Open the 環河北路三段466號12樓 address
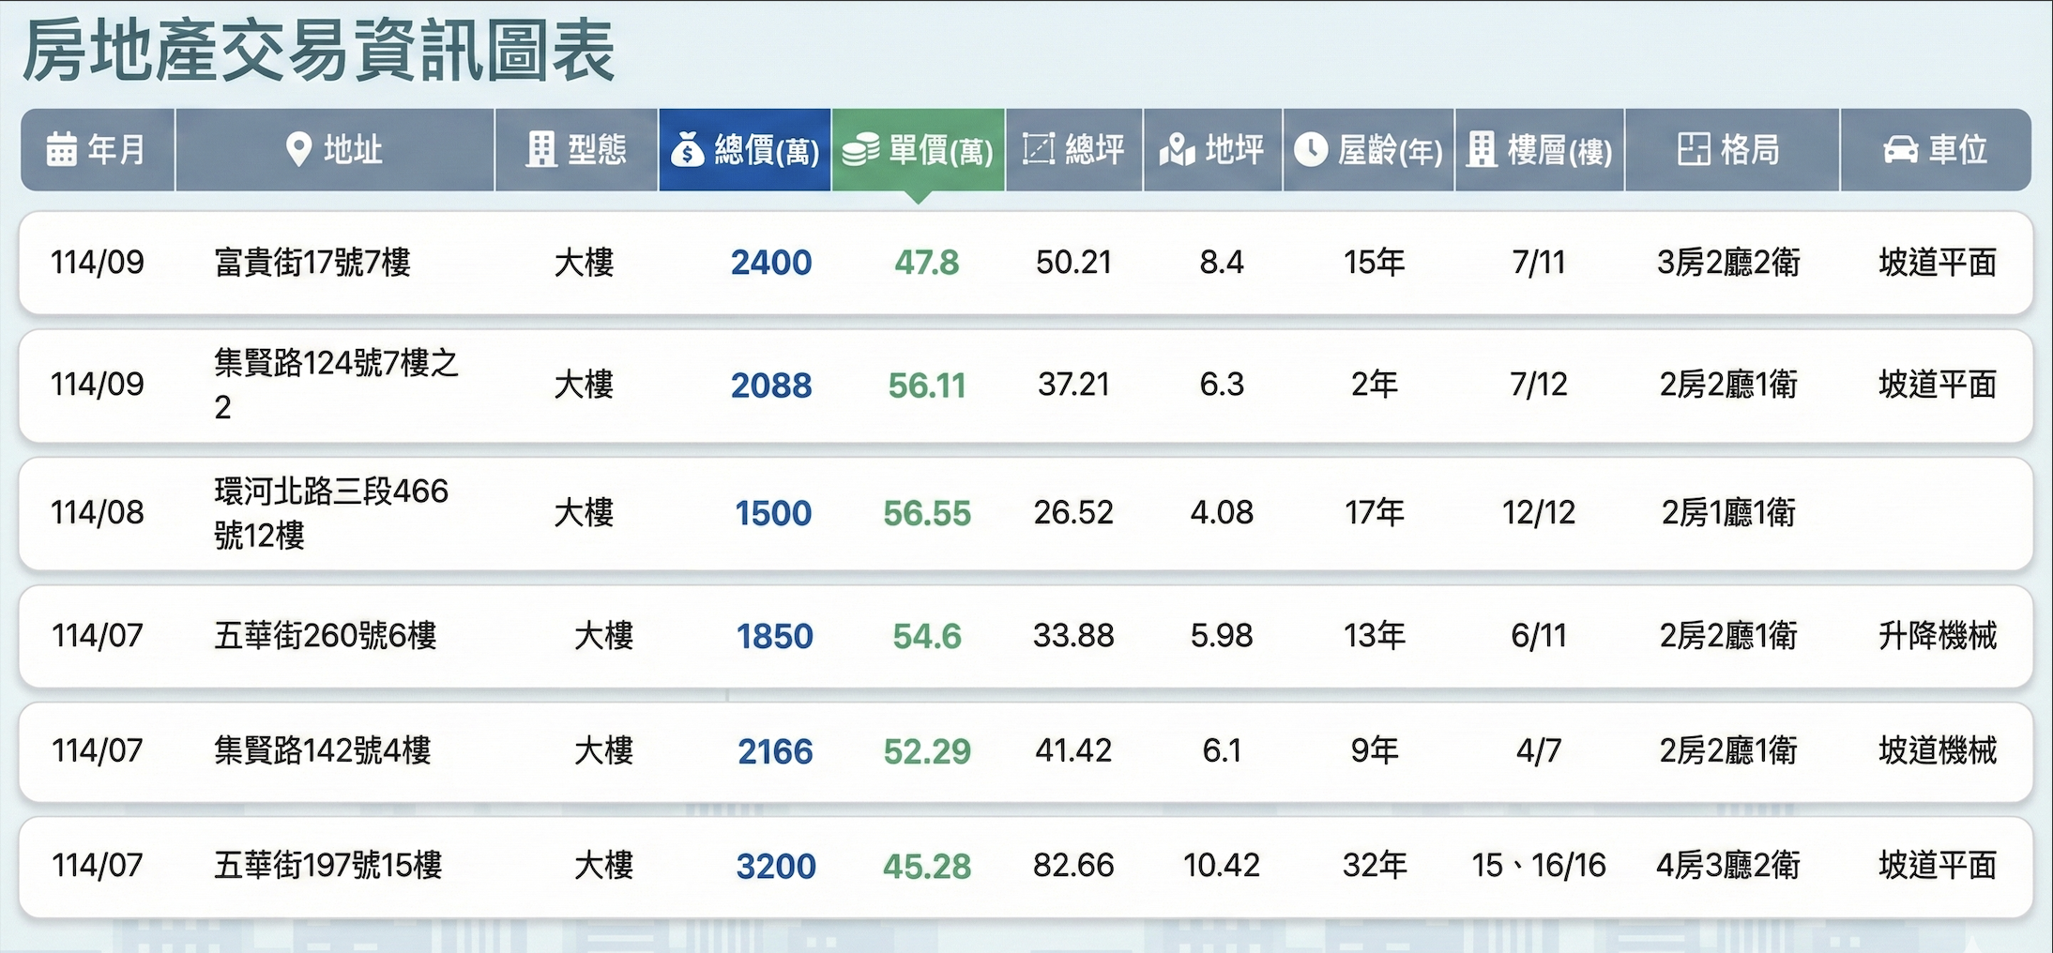Image resolution: width=2053 pixels, height=953 pixels. (x=331, y=513)
